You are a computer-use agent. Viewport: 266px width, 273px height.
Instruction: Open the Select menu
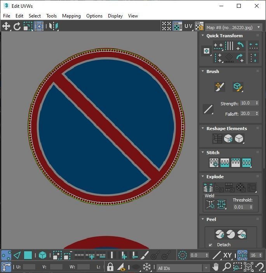(x=35, y=16)
